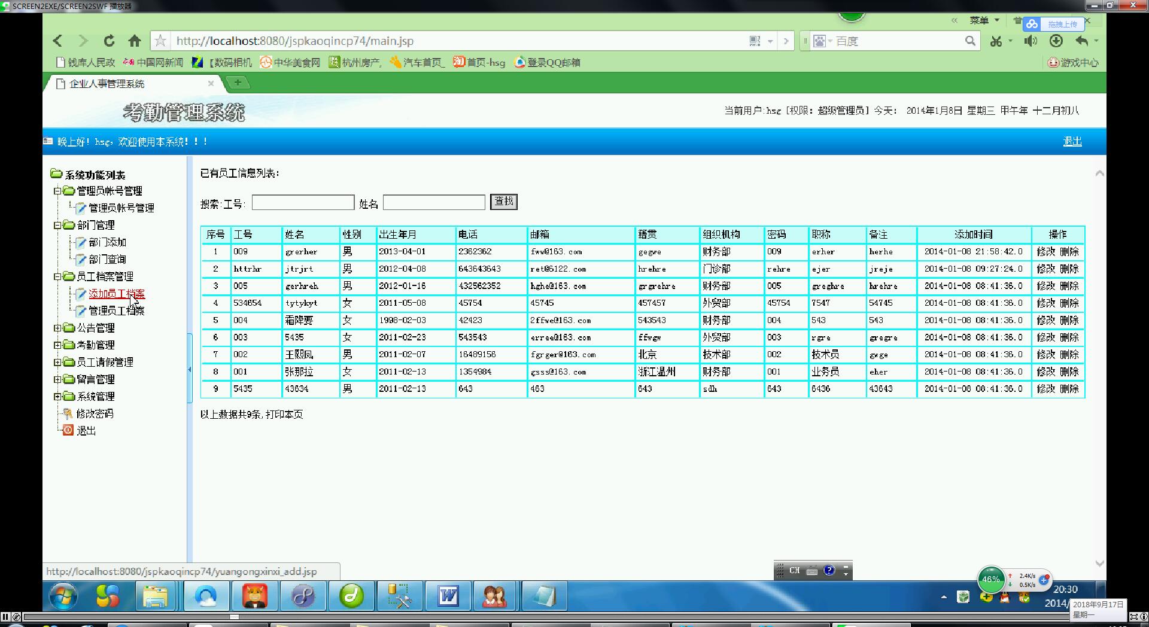1149x627 pixels.
Task: Click the 46% network speed widget
Action: click(x=991, y=579)
